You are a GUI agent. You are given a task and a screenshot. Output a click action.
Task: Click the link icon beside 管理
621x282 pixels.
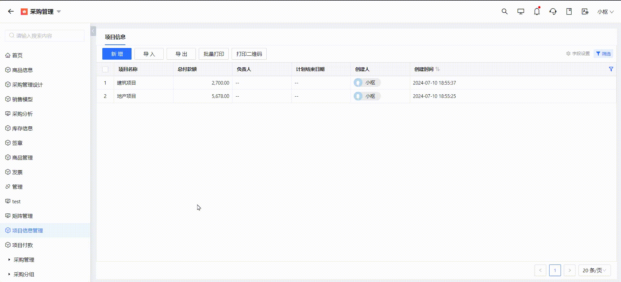click(x=8, y=186)
